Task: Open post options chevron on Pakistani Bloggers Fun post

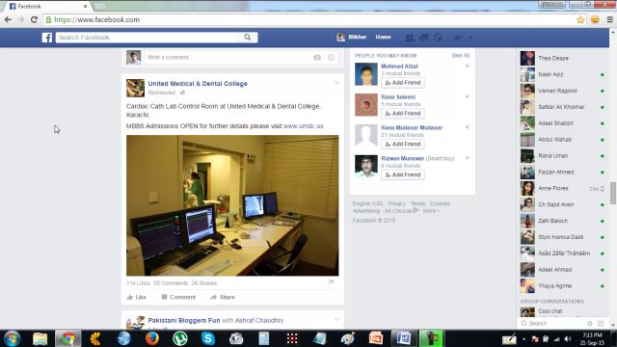Action: [x=336, y=319]
